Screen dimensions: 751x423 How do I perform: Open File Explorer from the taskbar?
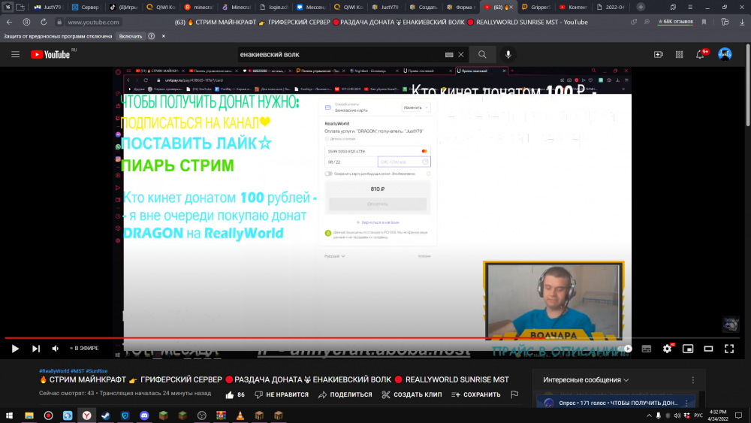click(x=29, y=415)
